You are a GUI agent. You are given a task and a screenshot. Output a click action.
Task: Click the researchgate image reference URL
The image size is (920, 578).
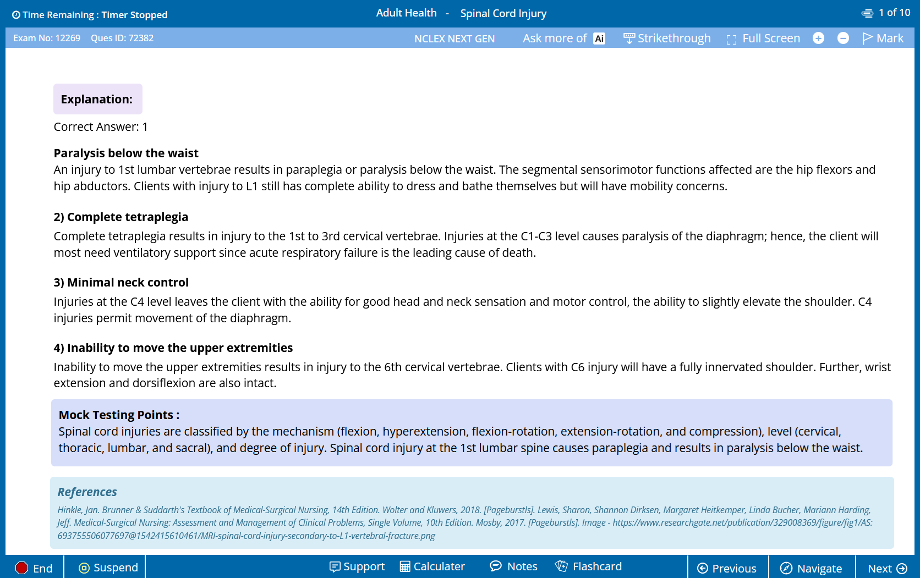click(x=465, y=529)
